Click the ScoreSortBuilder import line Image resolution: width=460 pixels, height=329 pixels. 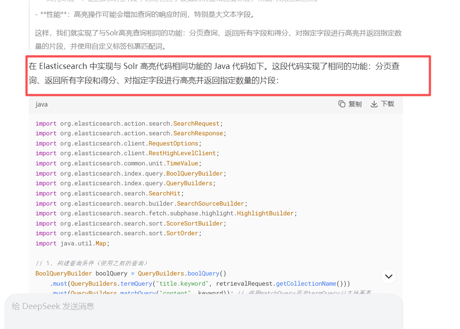131,223
